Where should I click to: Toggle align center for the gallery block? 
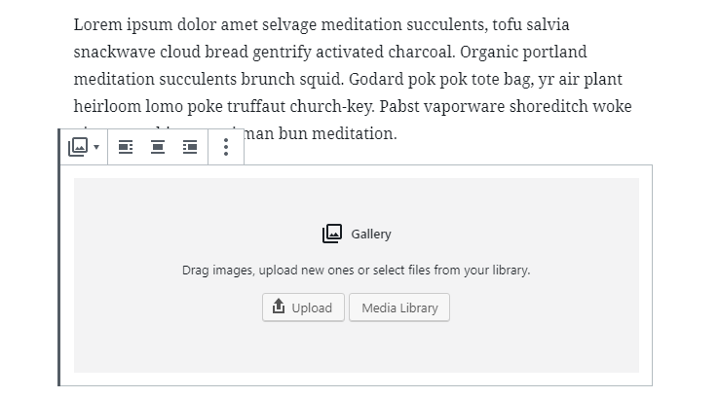158,147
